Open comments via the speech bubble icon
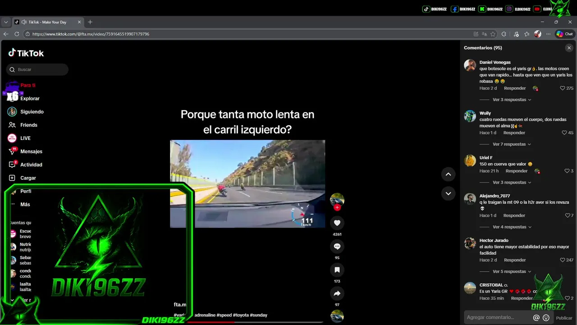Image resolution: width=577 pixels, height=325 pixels. click(x=337, y=246)
